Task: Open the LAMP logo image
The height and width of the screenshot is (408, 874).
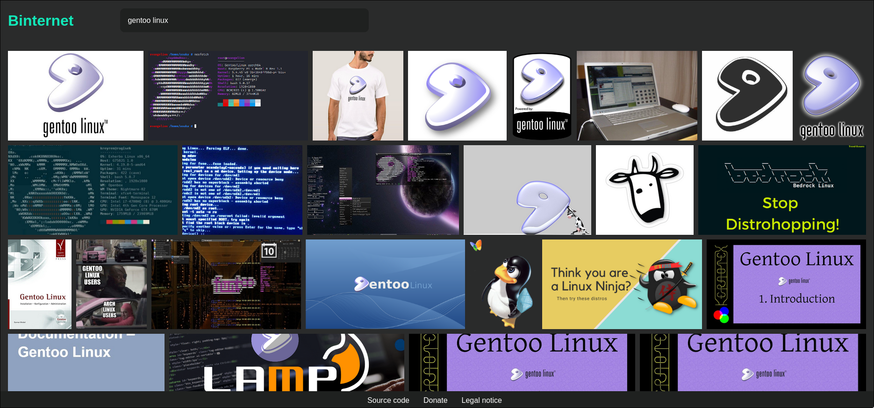Action: (x=287, y=362)
